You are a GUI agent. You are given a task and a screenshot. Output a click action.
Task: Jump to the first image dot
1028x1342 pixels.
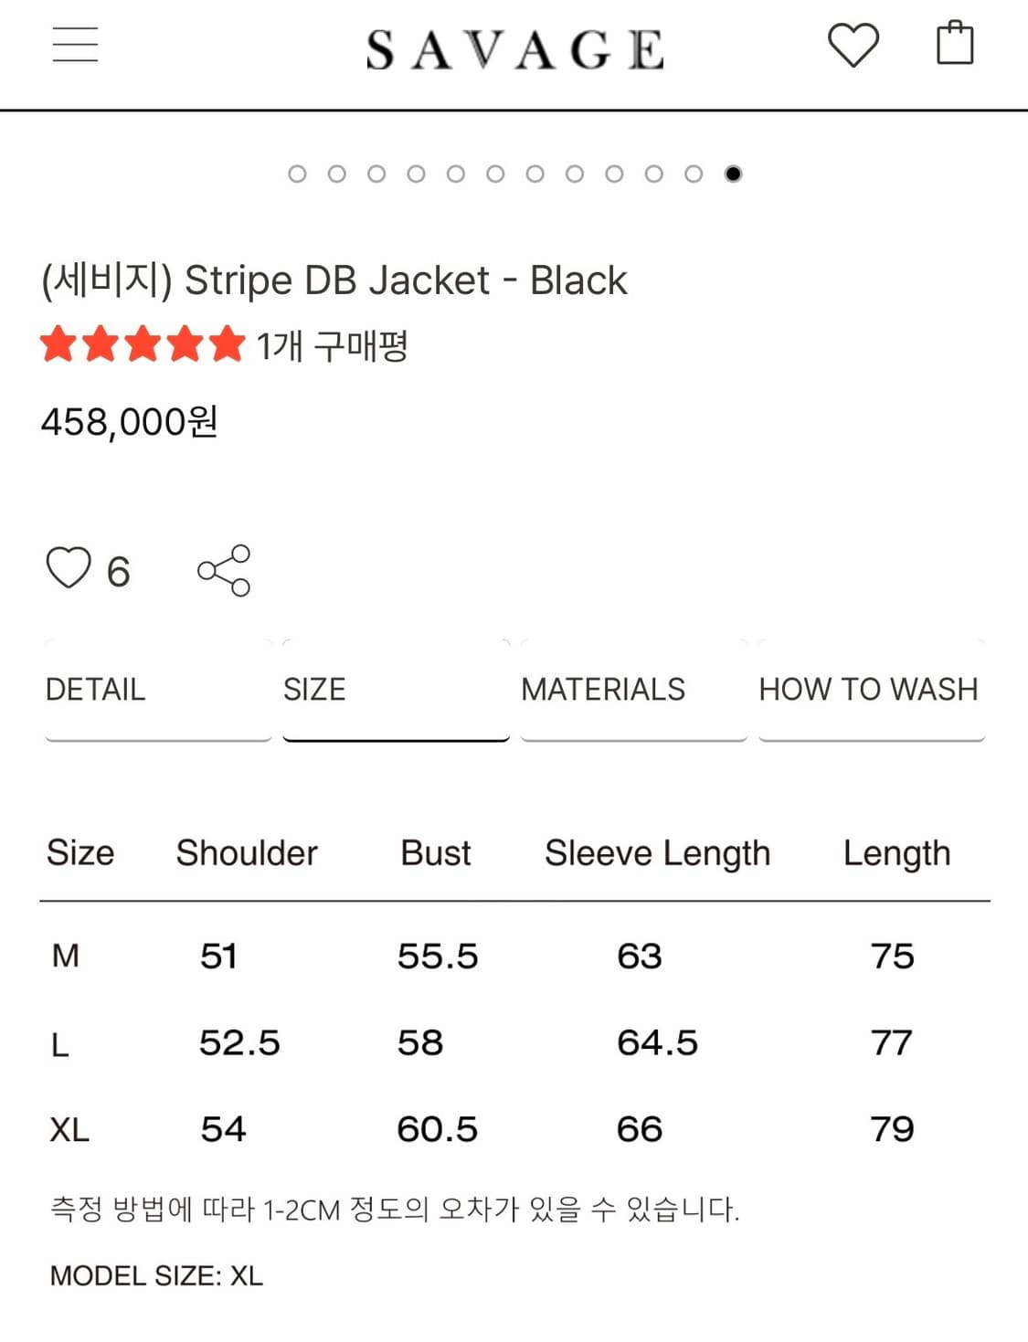[297, 174]
